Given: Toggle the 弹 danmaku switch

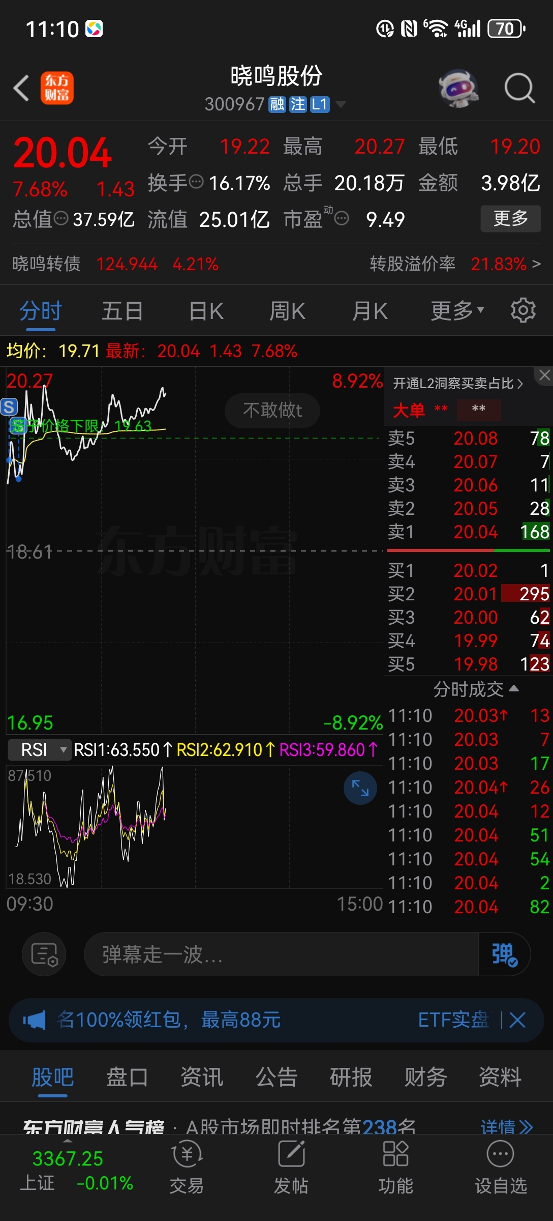Looking at the screenshot, I should tap(504, 954).
